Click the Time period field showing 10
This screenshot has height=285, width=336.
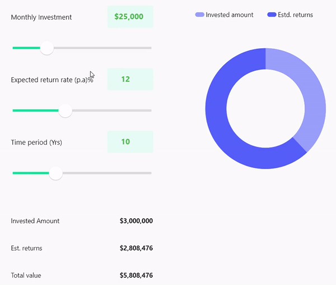tap(130, 141)
